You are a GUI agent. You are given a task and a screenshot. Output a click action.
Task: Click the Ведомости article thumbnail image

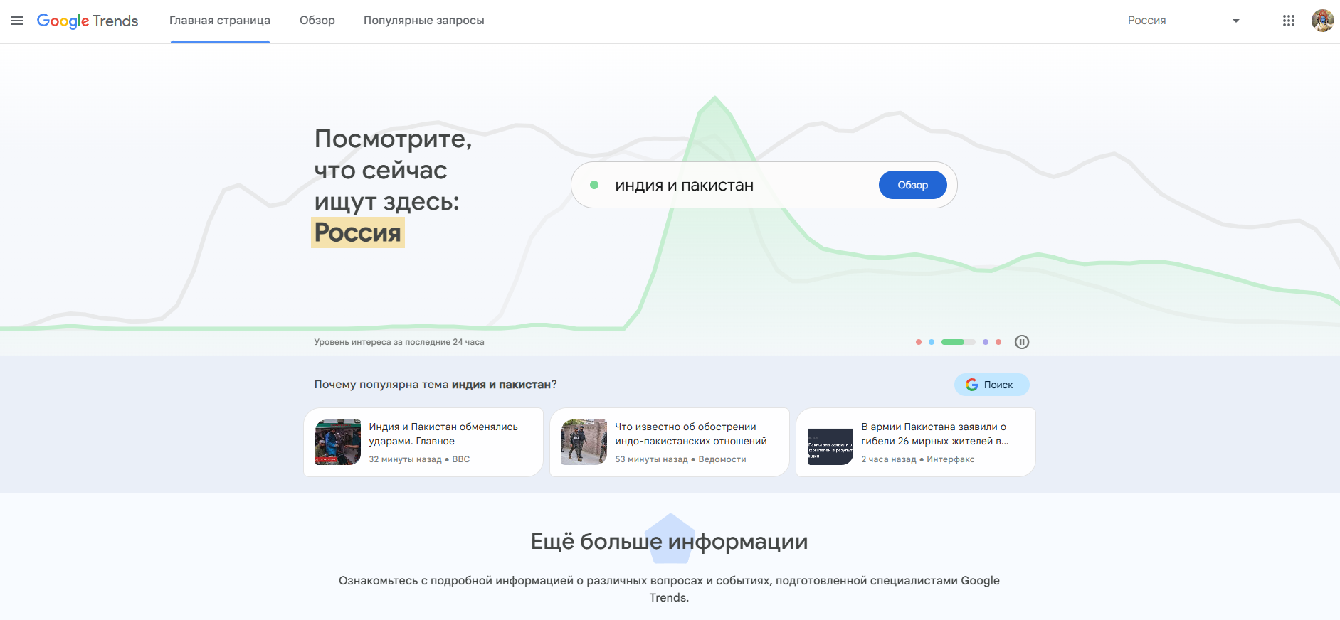point(584,442)
